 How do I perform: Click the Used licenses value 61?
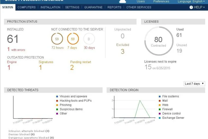tap(179, 35)
